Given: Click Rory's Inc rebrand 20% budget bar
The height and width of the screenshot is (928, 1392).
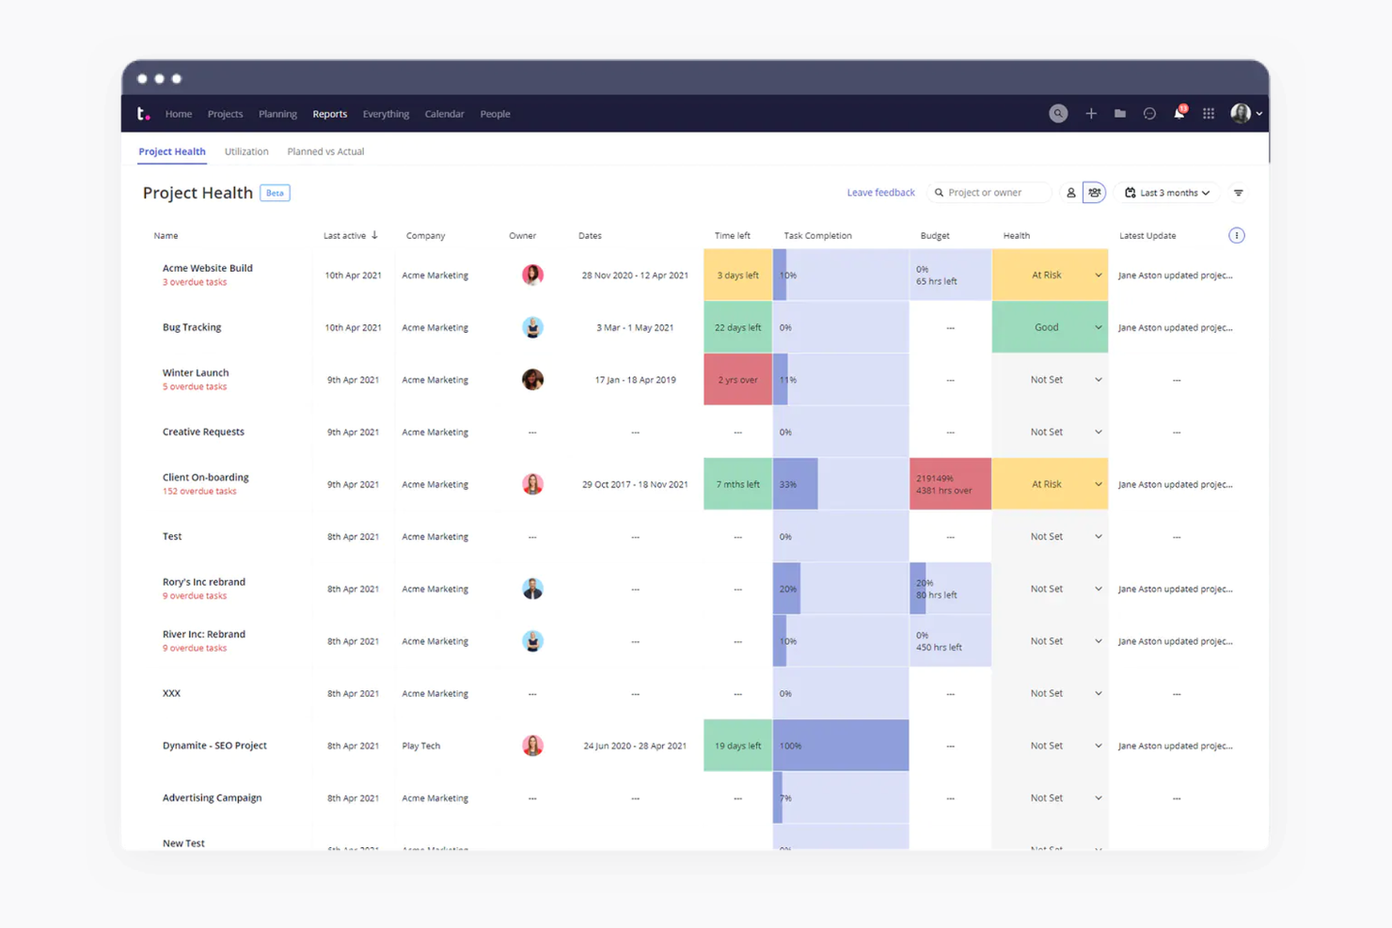Looking at the screenshot, I should click(950, 589).
